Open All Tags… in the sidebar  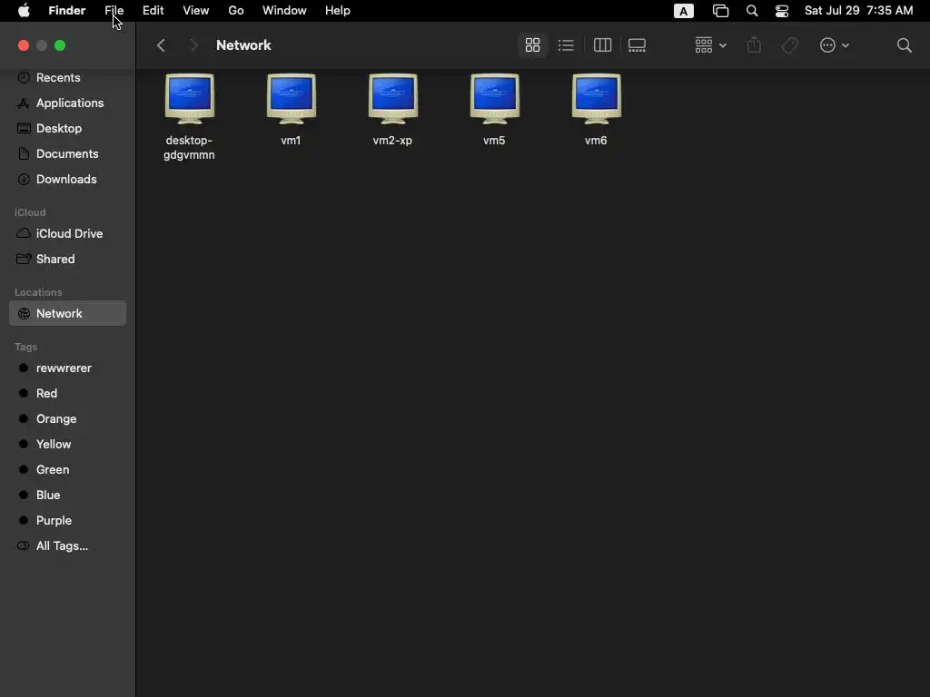coord(67,546)
